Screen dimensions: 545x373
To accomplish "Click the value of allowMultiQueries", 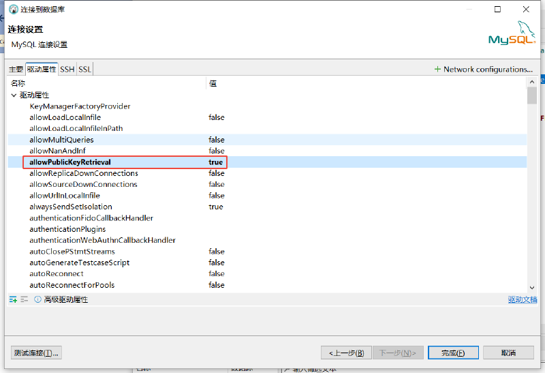I will click(217, 140).
